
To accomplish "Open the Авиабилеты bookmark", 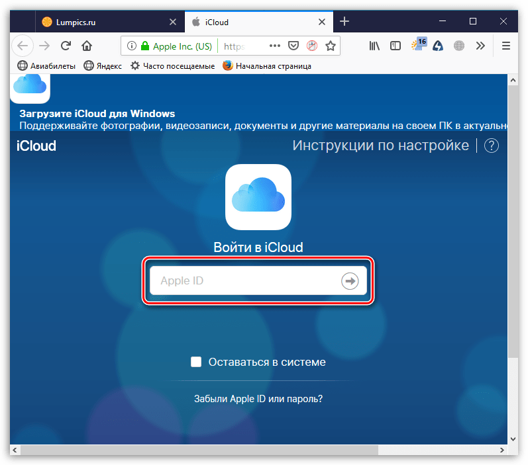I will coord(46,66).
